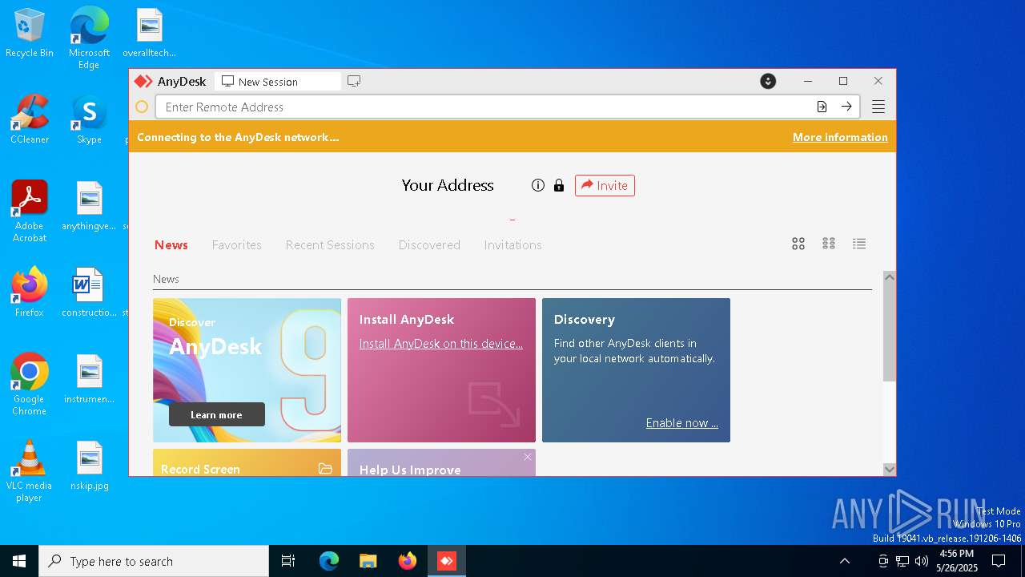Click the Invite button

[x=605, y=185]
